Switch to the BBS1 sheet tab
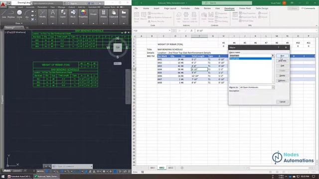This screenshot has width=319, height=179. [x=153, y=168]
